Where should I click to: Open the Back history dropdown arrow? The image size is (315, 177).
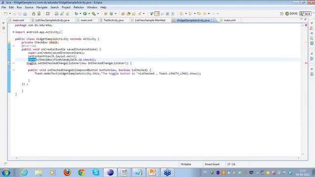click(x=209, y=14)
